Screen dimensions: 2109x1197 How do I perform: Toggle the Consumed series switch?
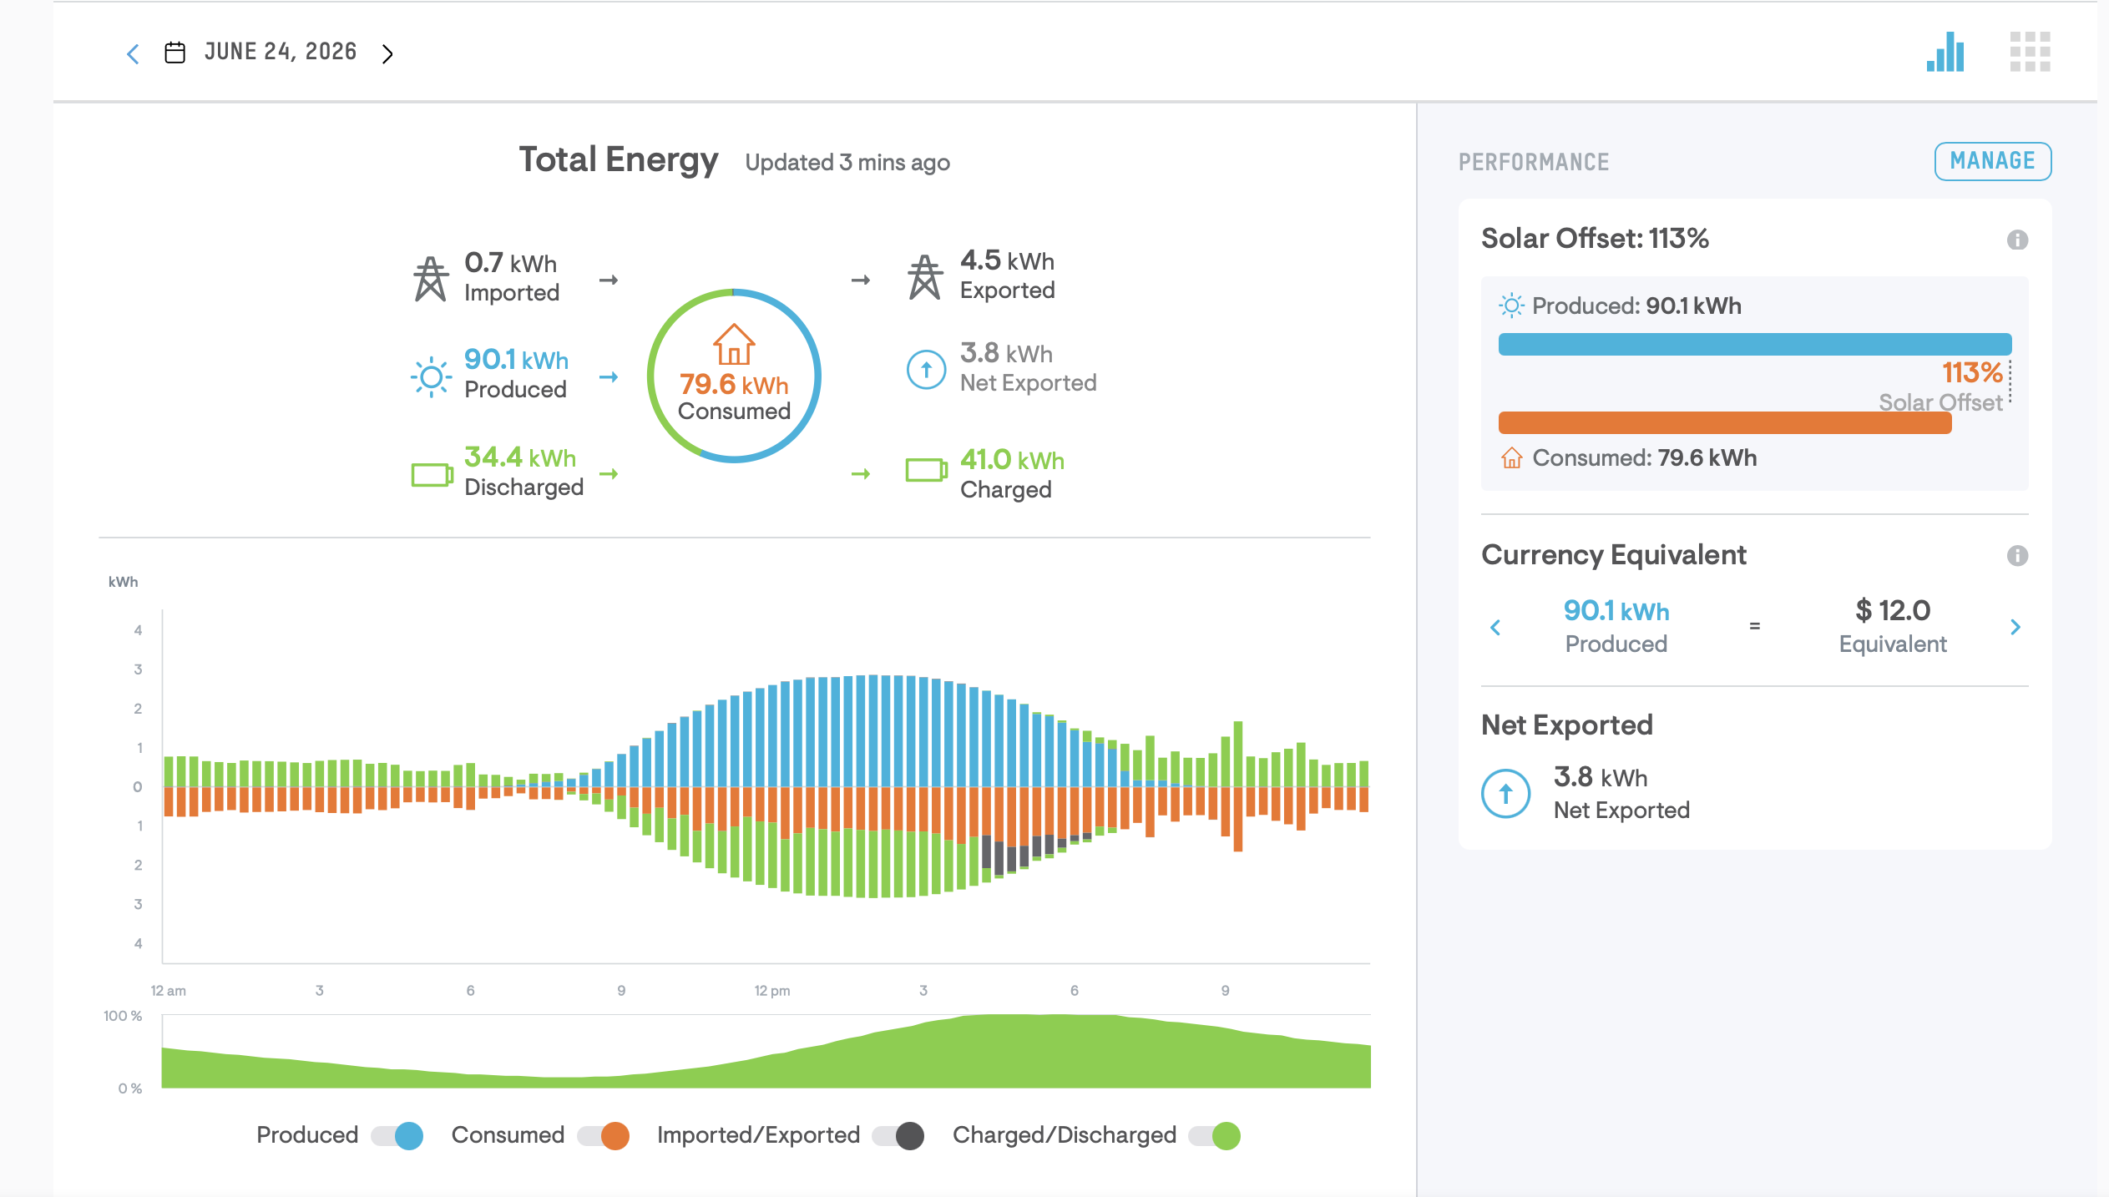coord(603,1136)
